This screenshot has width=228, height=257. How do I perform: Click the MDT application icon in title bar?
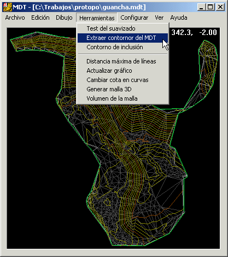8,7
